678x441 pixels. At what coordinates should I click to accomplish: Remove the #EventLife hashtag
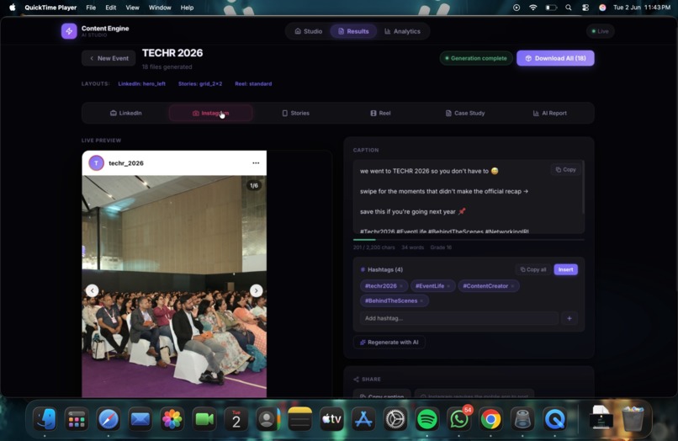pos(448,286)
